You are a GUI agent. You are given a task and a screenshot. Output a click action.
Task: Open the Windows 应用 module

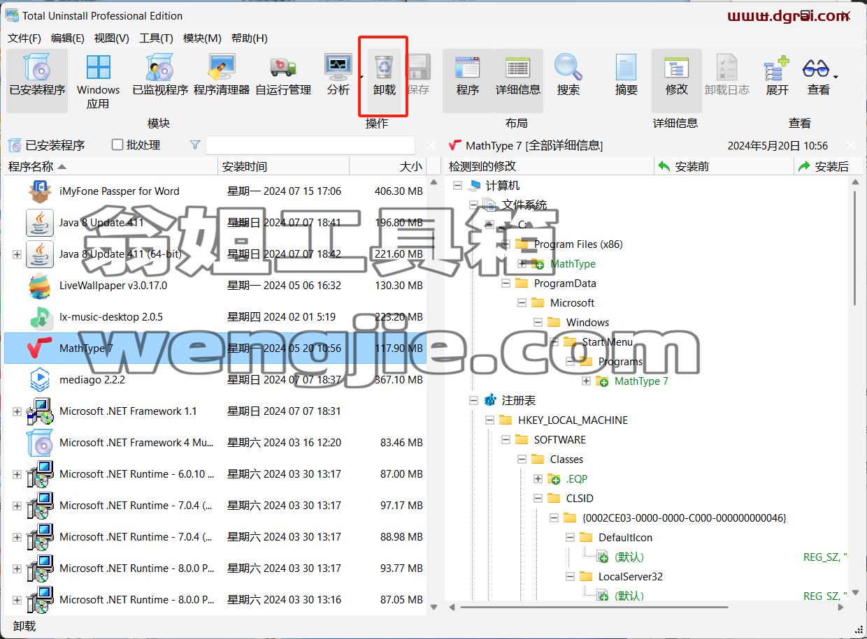[x=98, y=80]
